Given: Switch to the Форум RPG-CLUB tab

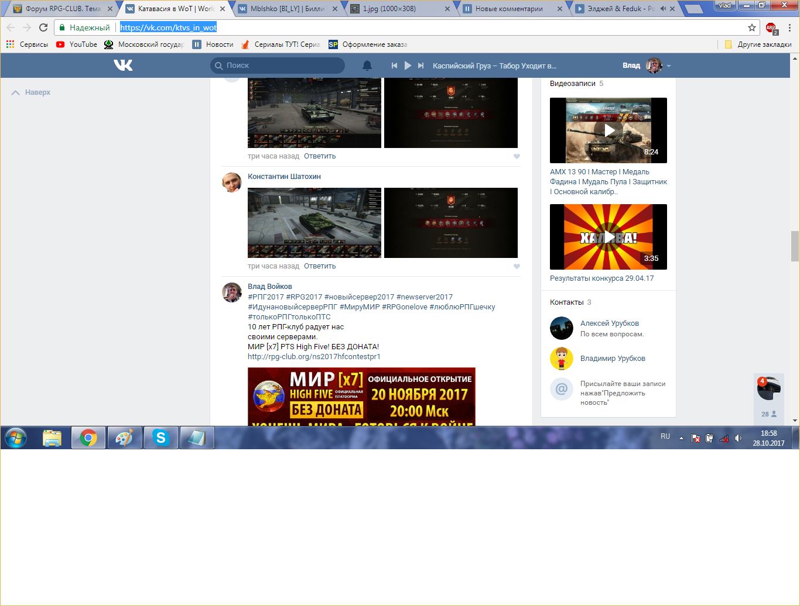Looking at the screenshot, I should 59,9.
